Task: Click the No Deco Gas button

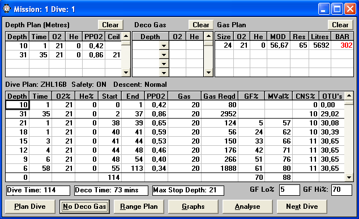Action: pyautogui.click(x=84, y=207)
